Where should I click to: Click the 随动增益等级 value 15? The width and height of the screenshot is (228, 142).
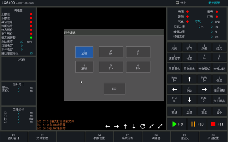[31, 54]
